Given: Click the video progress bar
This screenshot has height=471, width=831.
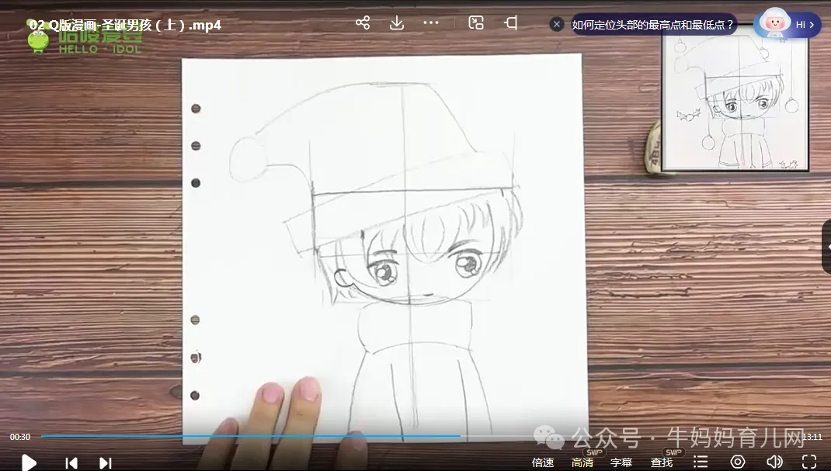Looking at the screenshot, I should point(422,436).
